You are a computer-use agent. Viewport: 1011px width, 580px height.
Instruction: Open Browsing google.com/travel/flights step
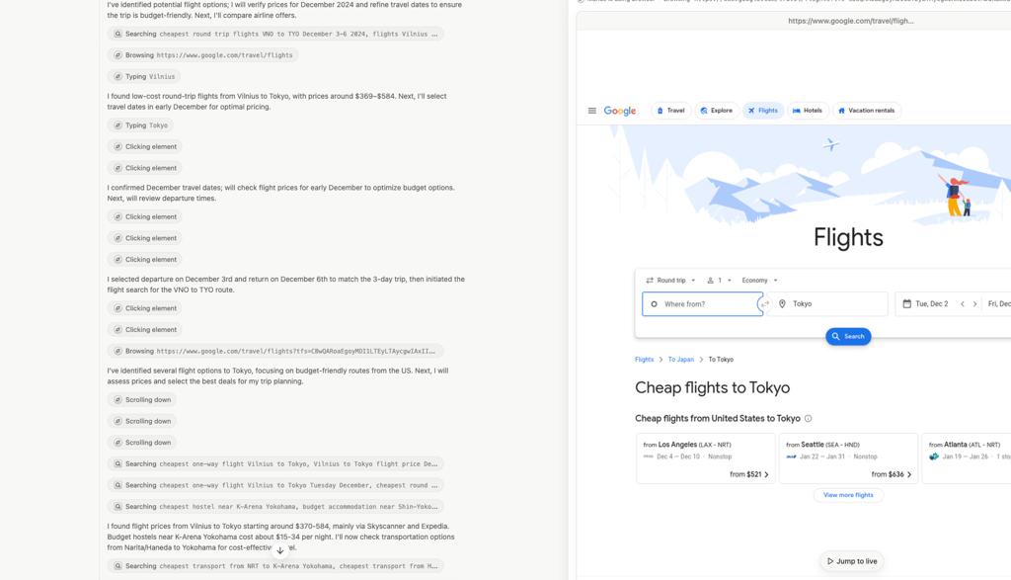[x=202, y=55]
